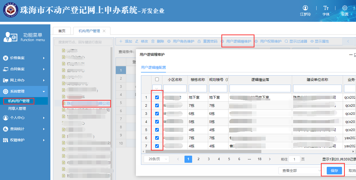Uncheck the checkbox in row 4

click(157, 122)
